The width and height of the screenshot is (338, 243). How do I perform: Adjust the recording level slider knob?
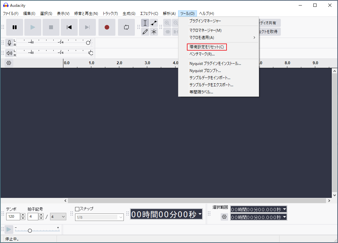pyautogui.click(x=88, y=43)
